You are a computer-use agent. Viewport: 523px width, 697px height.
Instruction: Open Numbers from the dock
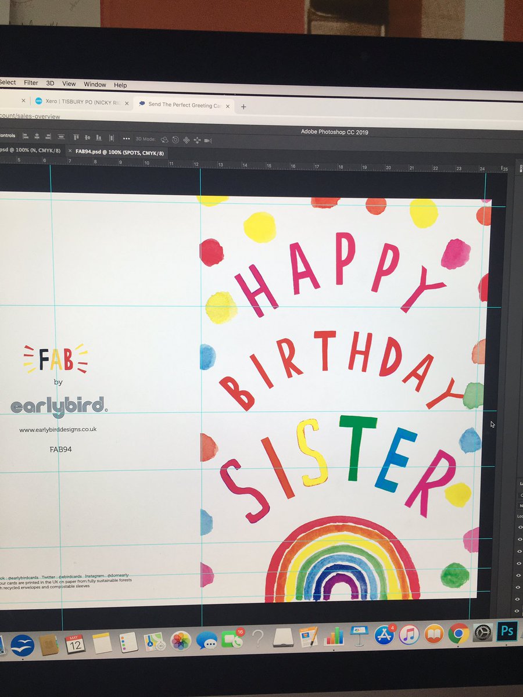pos(334,636)
